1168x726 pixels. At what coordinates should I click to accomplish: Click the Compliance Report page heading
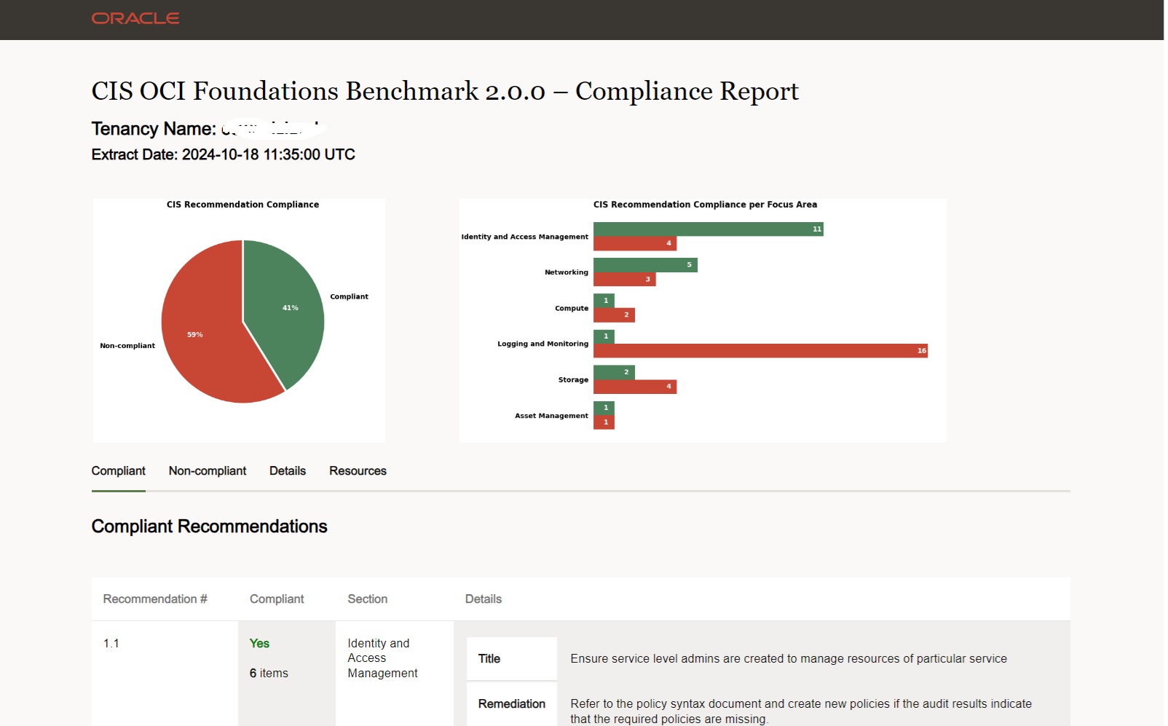445,91
